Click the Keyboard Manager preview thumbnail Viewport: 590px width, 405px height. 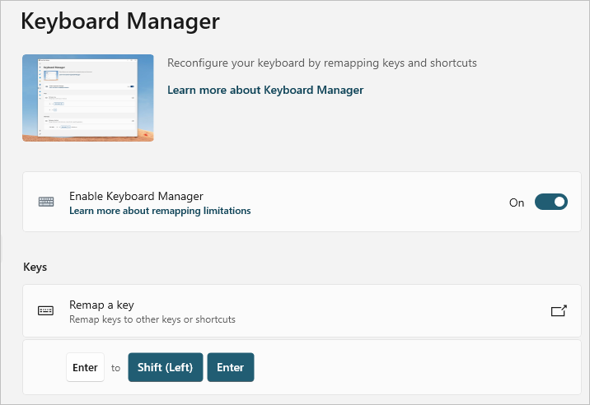coord(88,98)
